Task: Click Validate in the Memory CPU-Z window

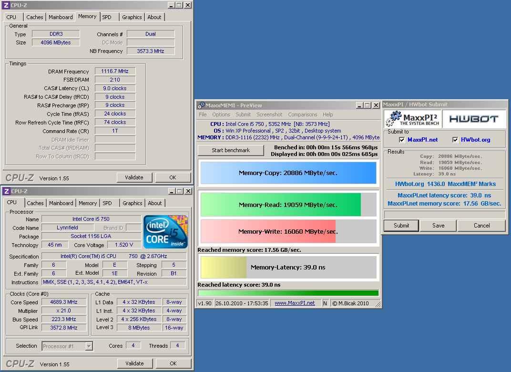Action: coord(134,177)
